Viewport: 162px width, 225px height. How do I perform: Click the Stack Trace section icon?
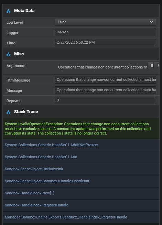tap(9, 112)
